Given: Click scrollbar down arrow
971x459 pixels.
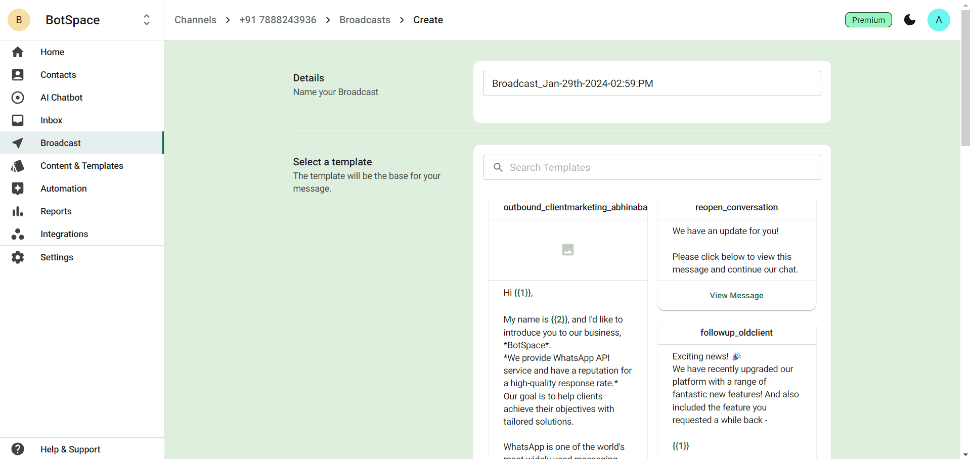Looking at the screenshot, I should [x=965, y=454].
